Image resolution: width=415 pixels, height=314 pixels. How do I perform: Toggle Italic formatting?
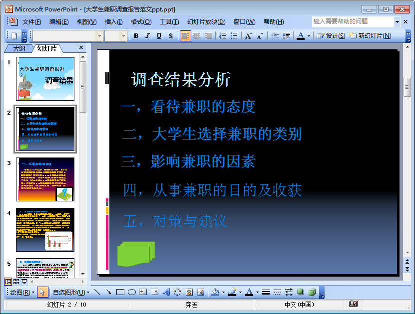click(147, 36)
